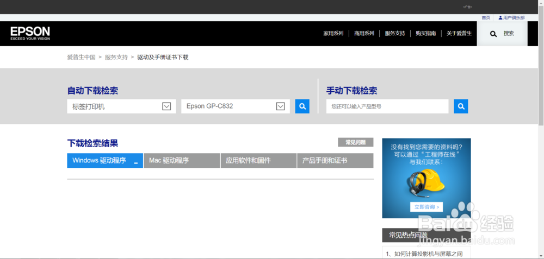Viewport: 544px width, 259px height.
Task: Open the 用户俱乐部 link
Action: [x=514, y=18]
